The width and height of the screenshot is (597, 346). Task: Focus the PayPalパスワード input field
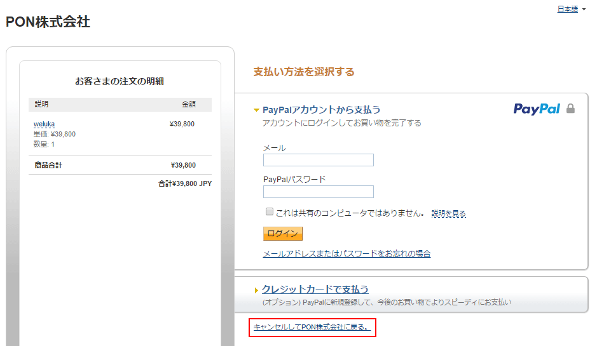click(319, 192)
